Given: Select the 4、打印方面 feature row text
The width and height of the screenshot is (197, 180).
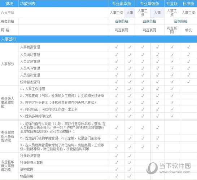Looking at the screenshot, I should coord(49,109).
